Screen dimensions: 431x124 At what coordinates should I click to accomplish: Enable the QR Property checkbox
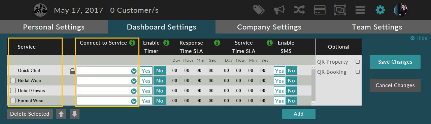[x=358, y=62]
